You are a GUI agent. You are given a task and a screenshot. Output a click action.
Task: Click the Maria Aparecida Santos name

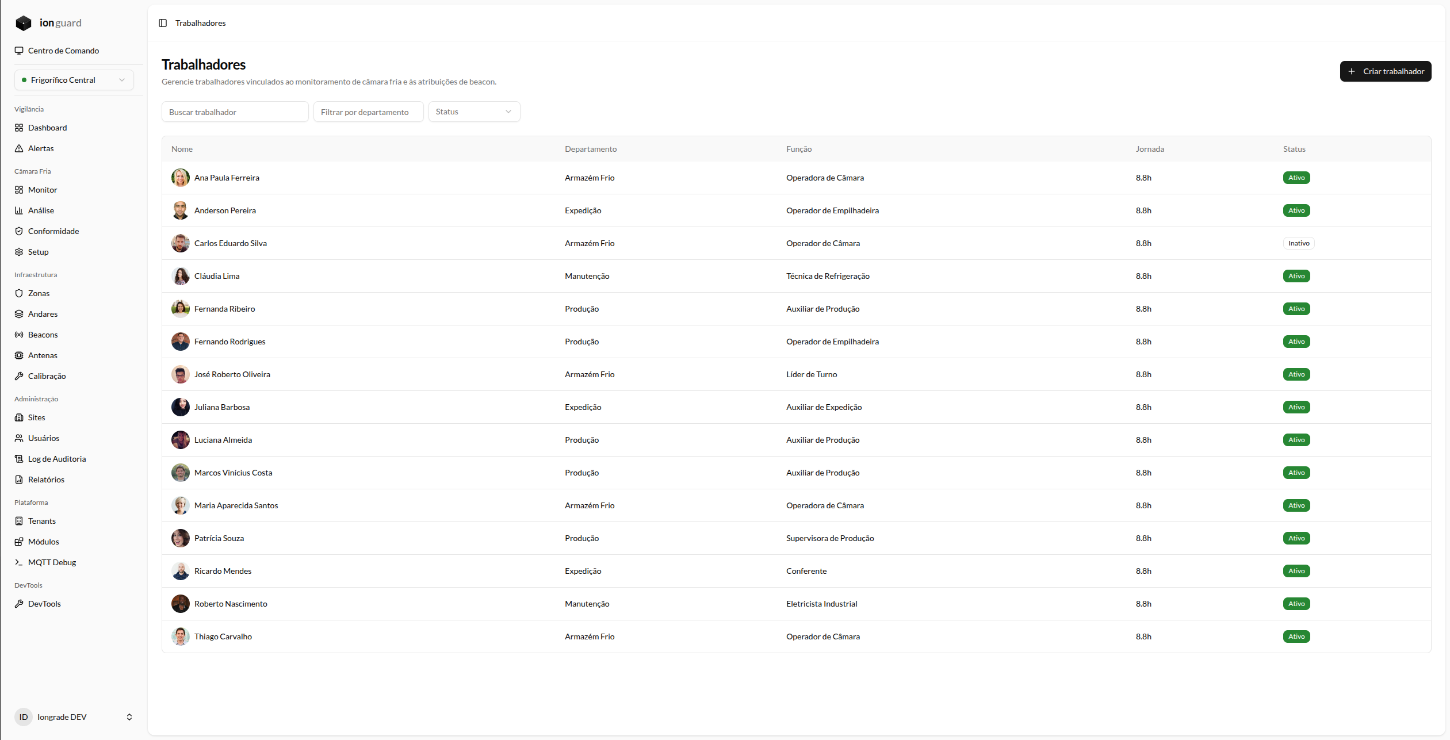coord(236,505)
